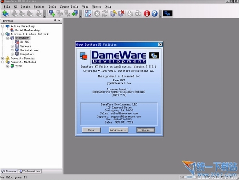Select the Microsoft Windows Network globe icon
The image size is (239, 180).
pos(7,34)
